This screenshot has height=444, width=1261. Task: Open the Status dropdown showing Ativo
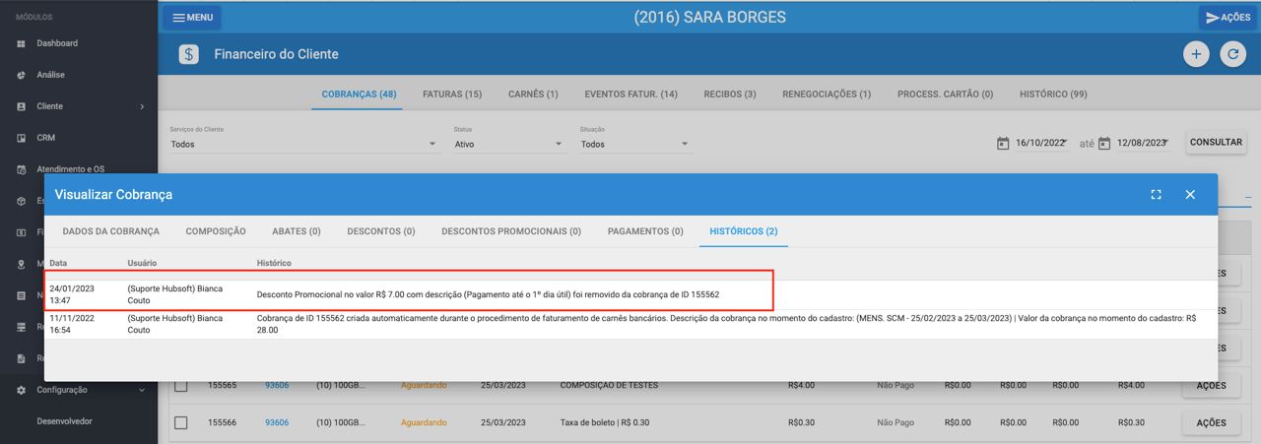[x=508, y=144]
